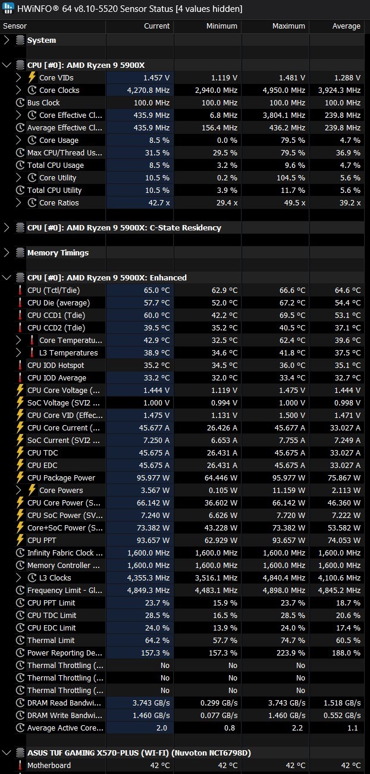This screenshot has width=370, height=774.
Task: Click the lightning icon beside CPU Package Power
Action: pyautogui.click(x=20, y=478)
